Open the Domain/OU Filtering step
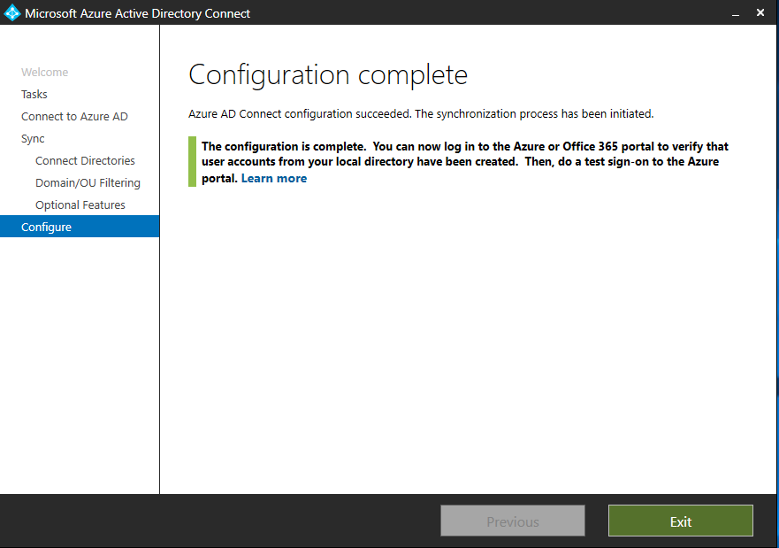779x548 pixels. 88,183
